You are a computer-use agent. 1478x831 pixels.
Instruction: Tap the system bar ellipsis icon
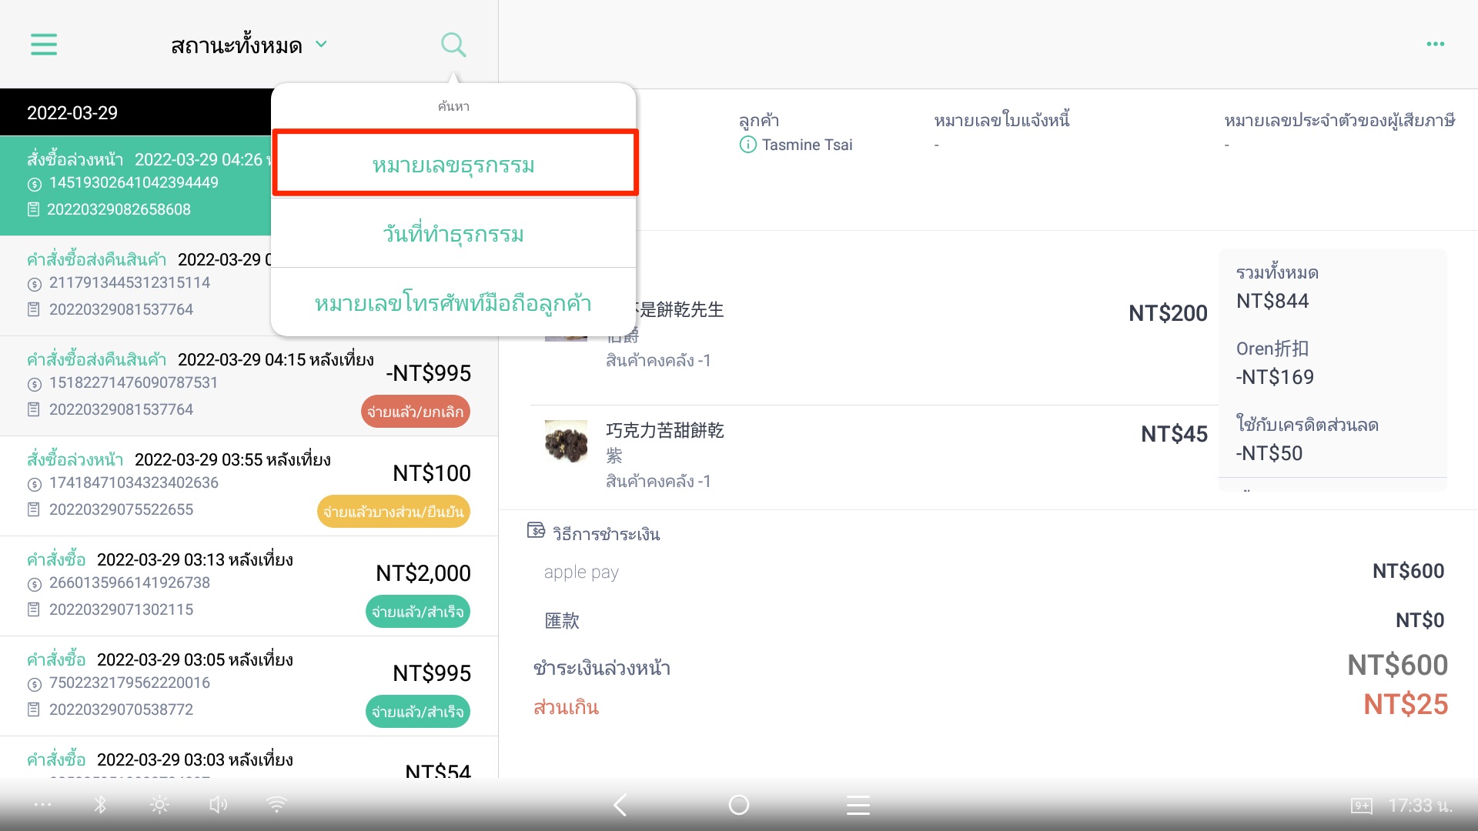click(43, 805)
